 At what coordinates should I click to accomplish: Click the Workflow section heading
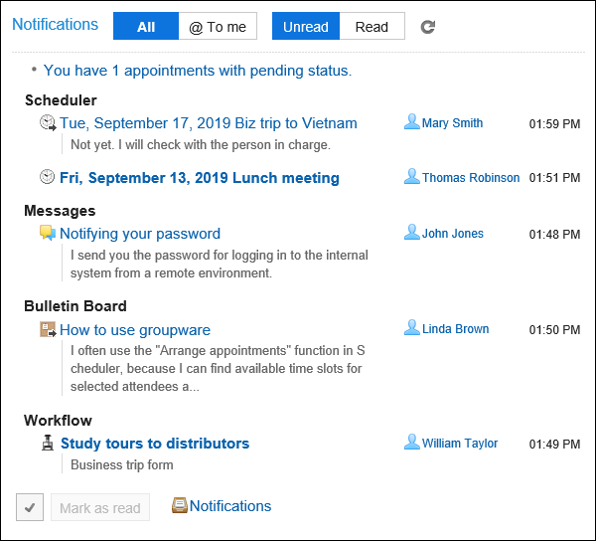[58, 421]
